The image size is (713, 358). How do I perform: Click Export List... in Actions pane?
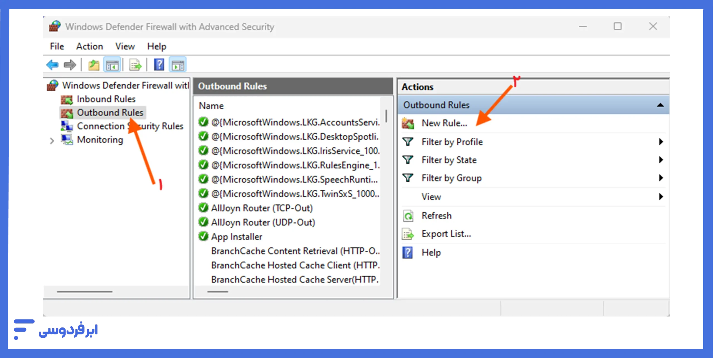(x=446, y=234)
